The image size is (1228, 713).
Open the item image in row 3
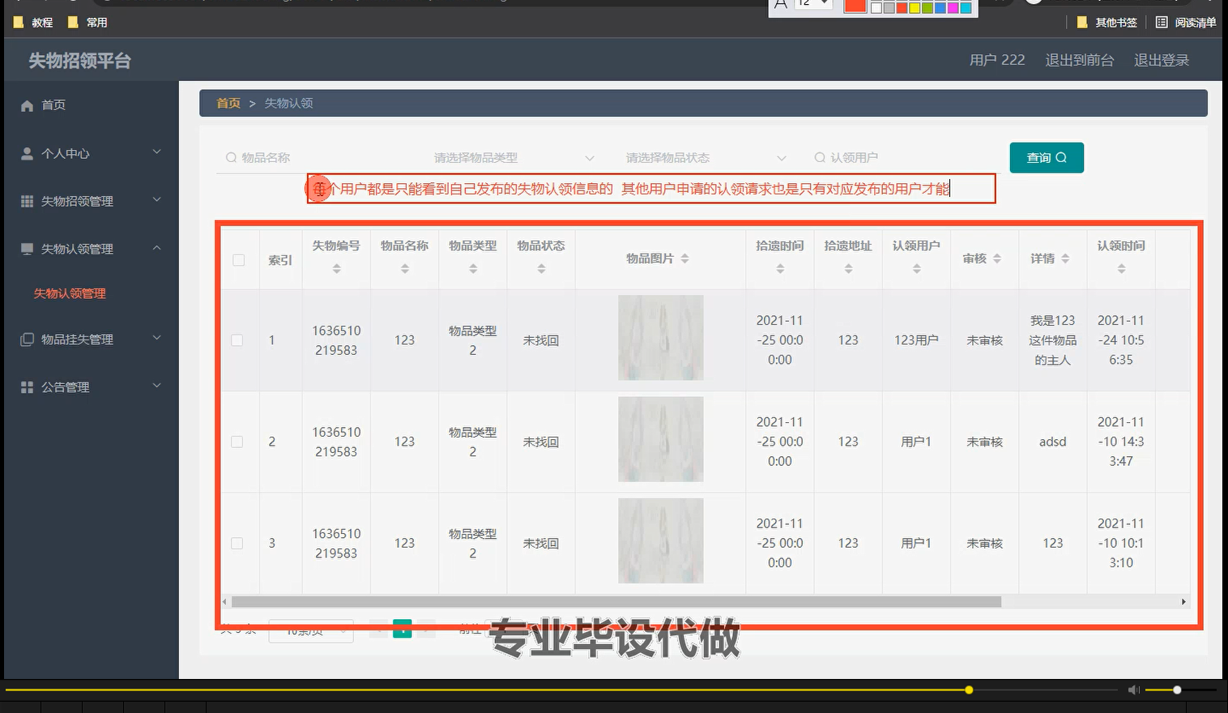[x=661, y=541]
